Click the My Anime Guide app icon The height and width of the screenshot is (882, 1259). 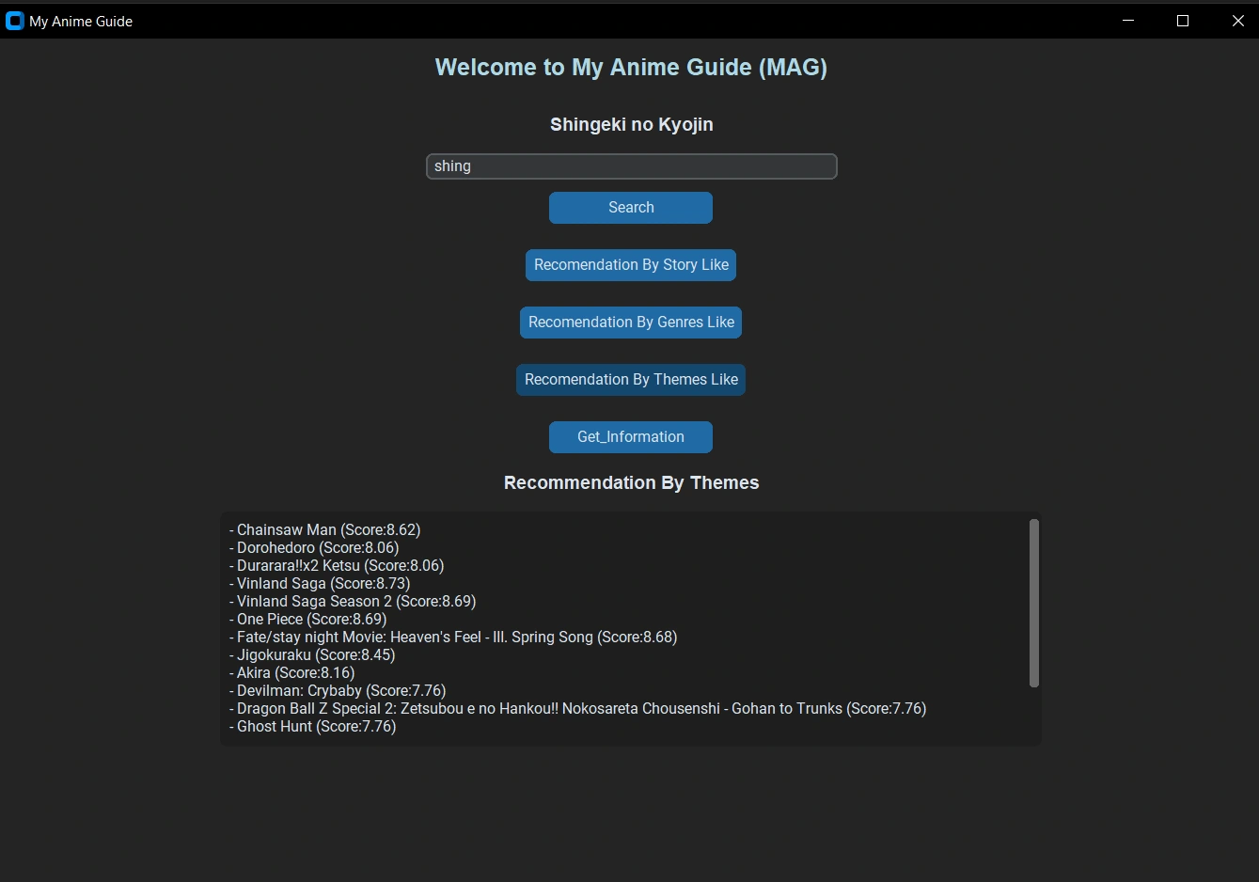point(14,21)
